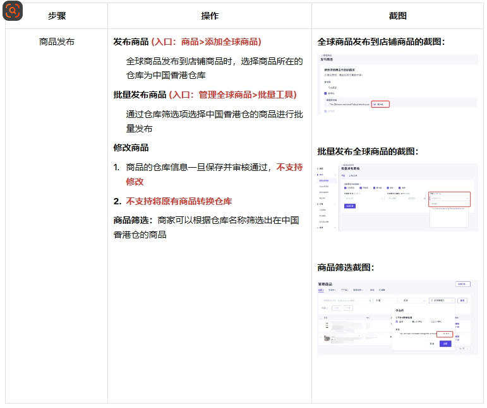Click the 截图 column header
The width and height of the screenshot is (487, 408).
(x=397, y=16)
